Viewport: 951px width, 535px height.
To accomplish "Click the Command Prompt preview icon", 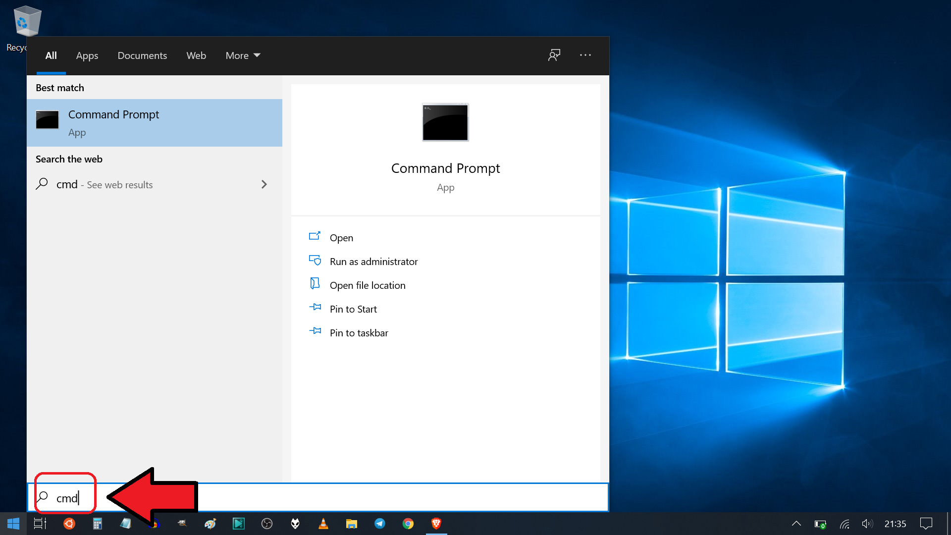I will coord(445,122).
